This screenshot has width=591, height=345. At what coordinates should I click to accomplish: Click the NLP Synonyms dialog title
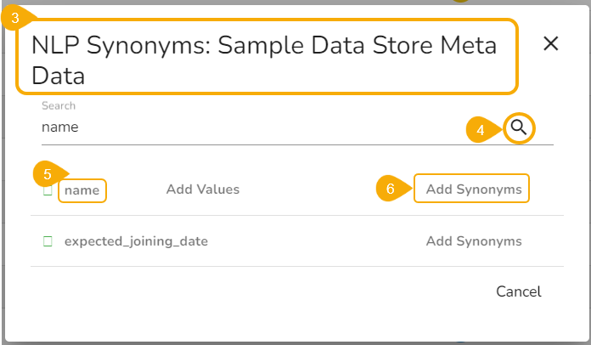[265, 46]
